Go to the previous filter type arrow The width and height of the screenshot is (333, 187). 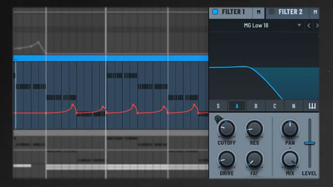point(309,25)
